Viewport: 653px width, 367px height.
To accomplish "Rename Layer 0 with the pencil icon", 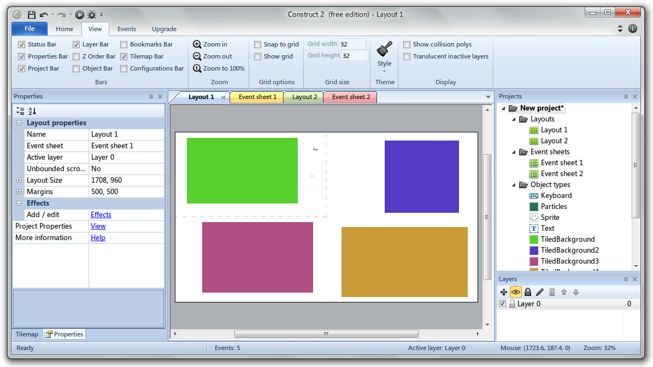I will [539, 292].
